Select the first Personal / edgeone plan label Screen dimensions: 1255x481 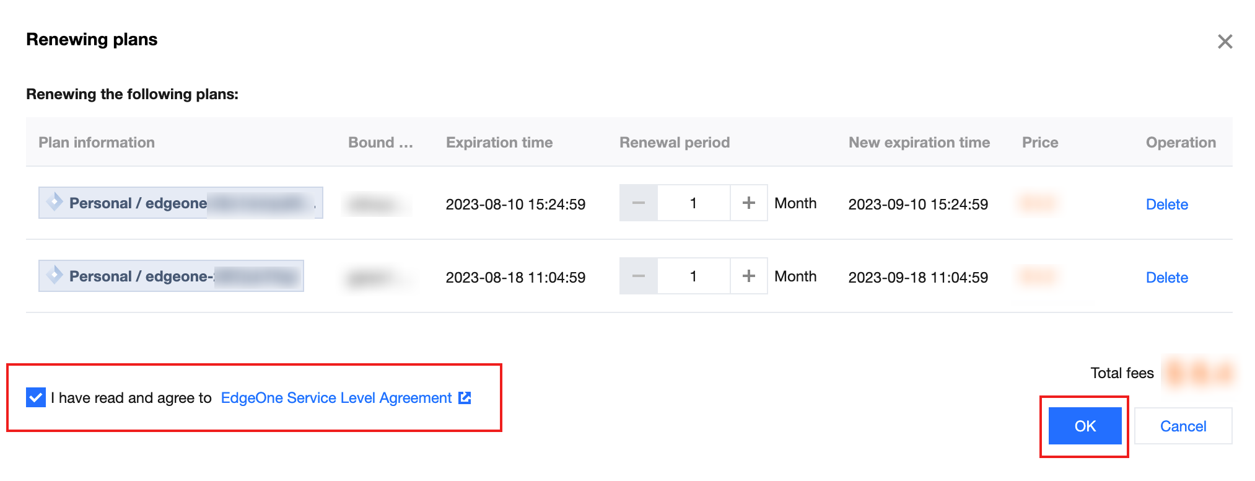[138, 203]
